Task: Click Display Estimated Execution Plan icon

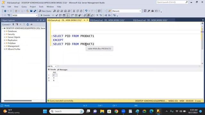Action: pyautogui.click(x=60, y=15)
